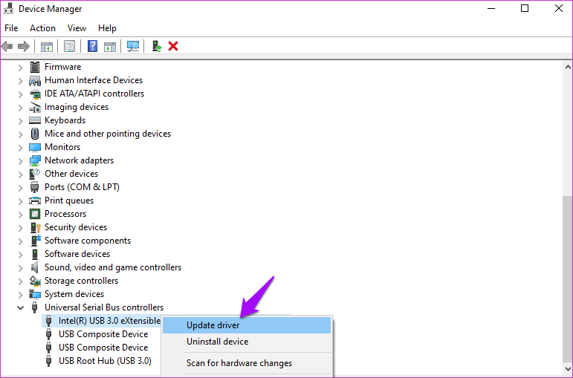The height and width of the screenshot is (378, 573).
Task: Click the Show/Hide console tree icon
Action: point(47,46)
